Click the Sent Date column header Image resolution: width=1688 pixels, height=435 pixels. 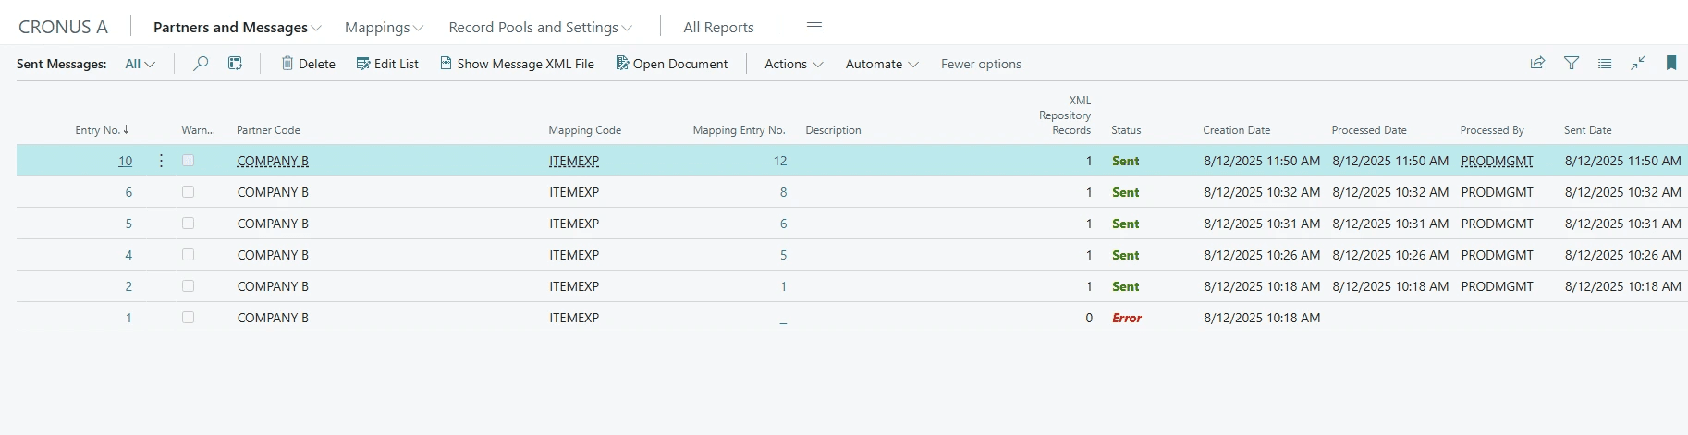1587,130
